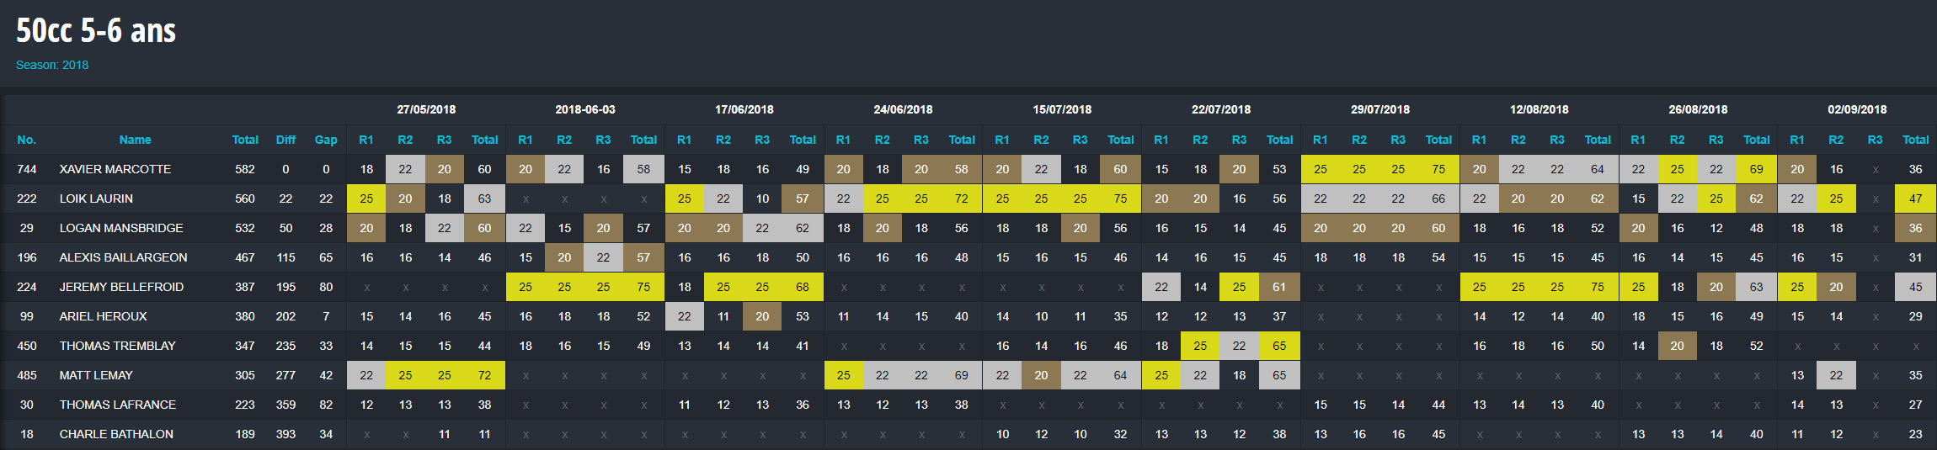
Task: Open LOIK LAURIN's row
Action: [968, 199]
